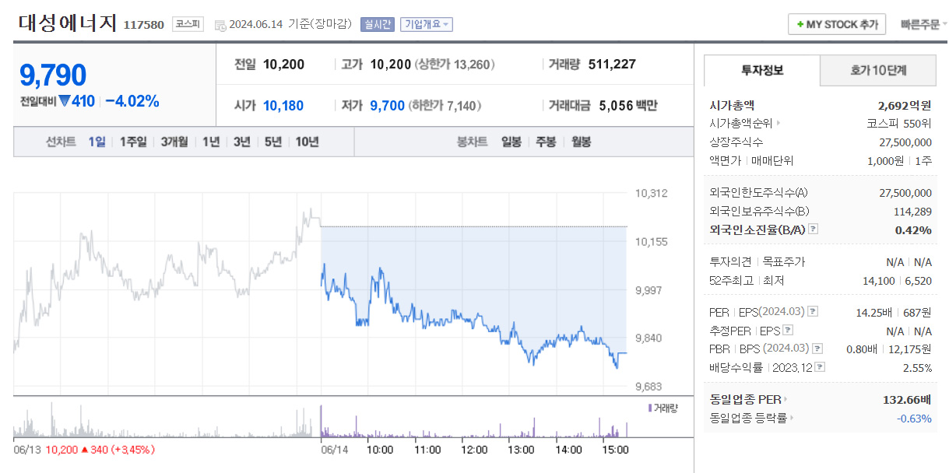Click the 06/13 previous-day summary under the chart

click(84, 450)
